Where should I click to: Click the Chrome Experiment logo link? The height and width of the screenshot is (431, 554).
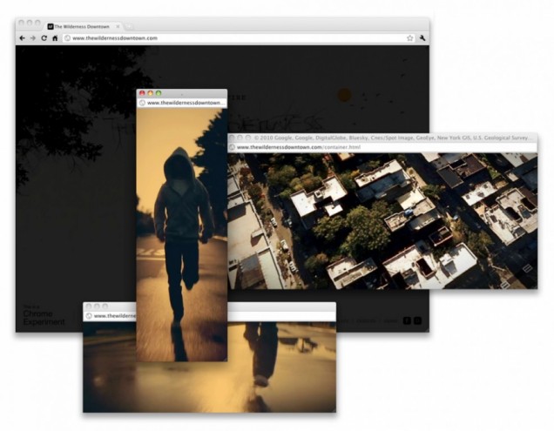(44, 319)
